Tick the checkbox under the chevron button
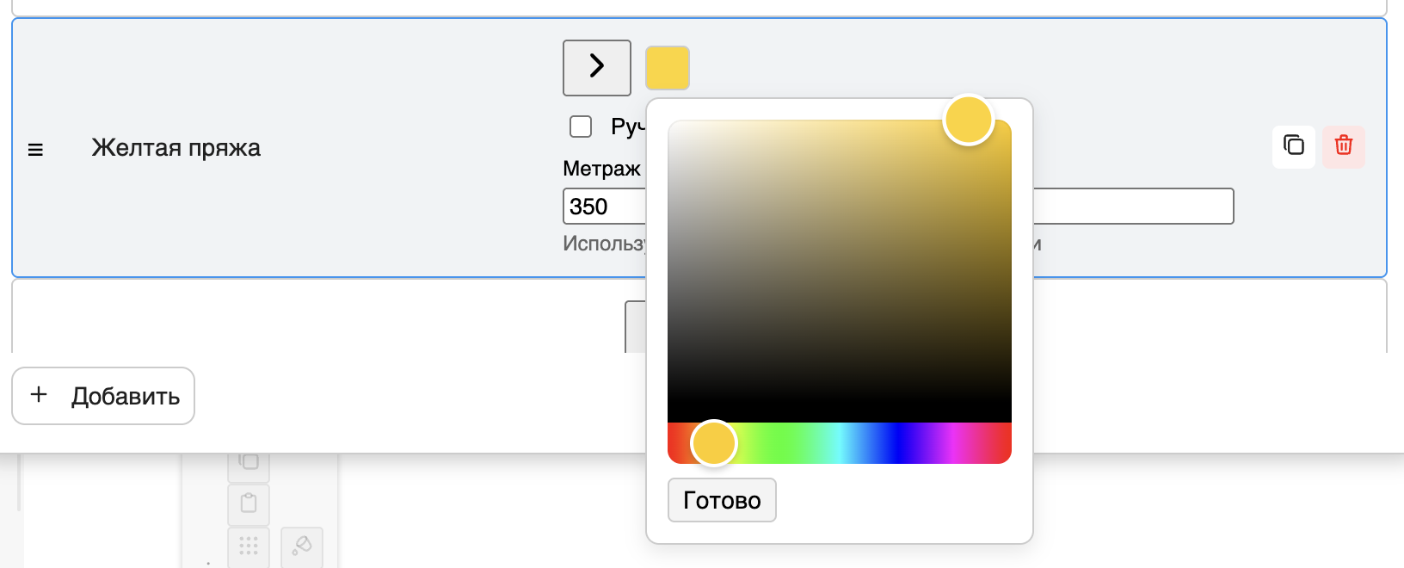 point(581,127)
